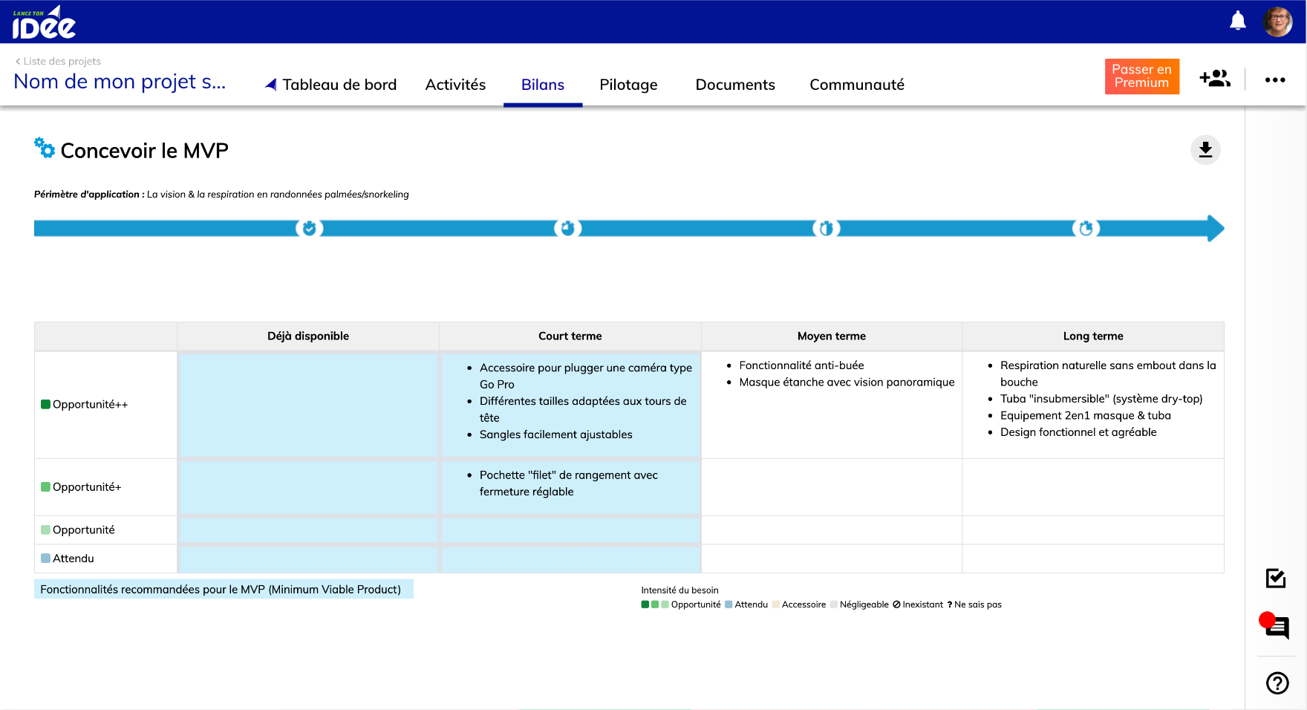The width and height of the screenshot is (1307, 710).
Task: Select the first timeline milestone marker
Action: pos(309,228)
